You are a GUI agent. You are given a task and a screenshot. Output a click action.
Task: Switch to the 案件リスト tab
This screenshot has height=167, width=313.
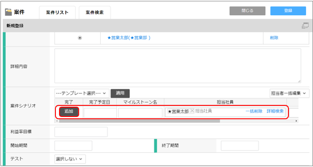coord(57,13)
